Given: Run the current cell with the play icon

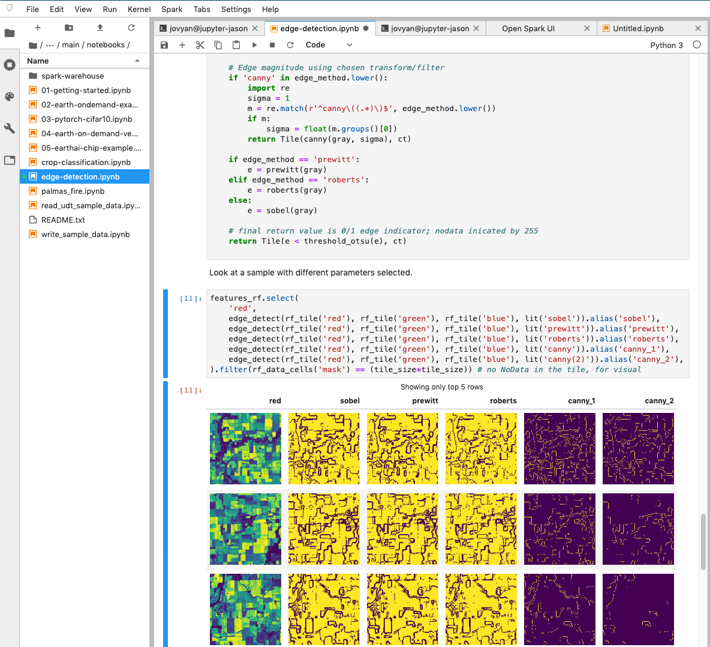Looking at the screenshot, I should tap(254, 44).
